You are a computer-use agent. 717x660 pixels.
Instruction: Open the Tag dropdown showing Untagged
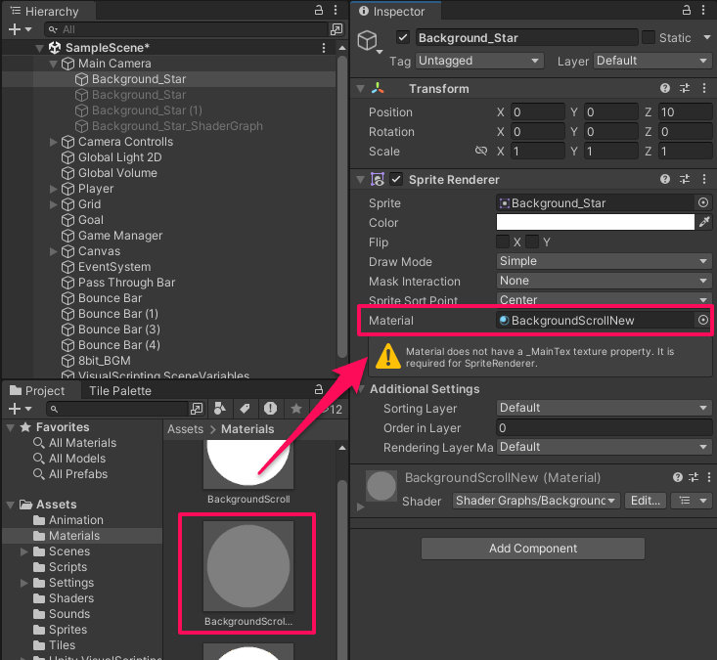(x=479, y=61)
